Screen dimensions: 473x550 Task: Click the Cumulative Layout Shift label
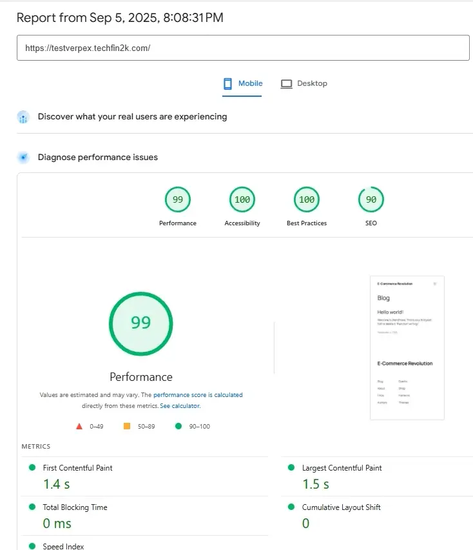pyautogui.click(x=341, y=507)
